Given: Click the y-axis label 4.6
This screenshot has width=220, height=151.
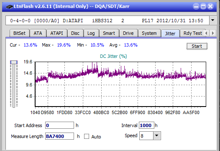Looking at the screenshot, I should coord(29,96).
